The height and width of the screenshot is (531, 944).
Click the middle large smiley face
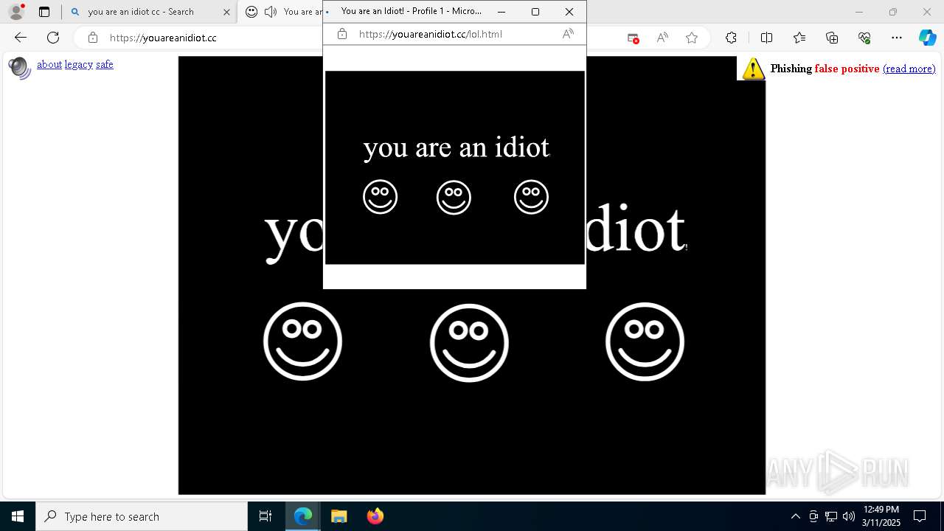click(469, 342)
